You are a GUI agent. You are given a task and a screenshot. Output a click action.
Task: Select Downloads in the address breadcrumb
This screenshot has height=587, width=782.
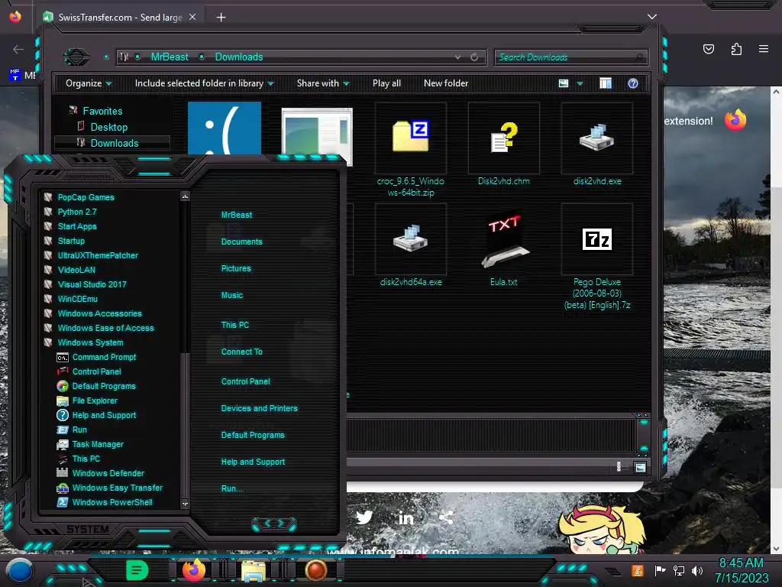[239, 57]
